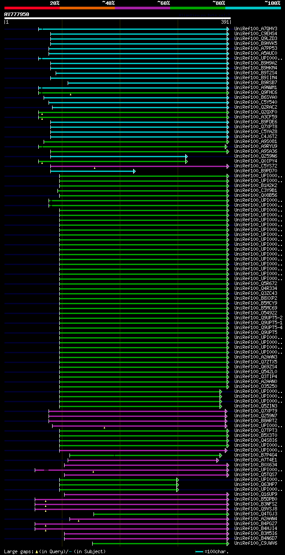Select the UniRef100_C3Y9B1 label
285x555 pixels.
[x=256, y=190]
